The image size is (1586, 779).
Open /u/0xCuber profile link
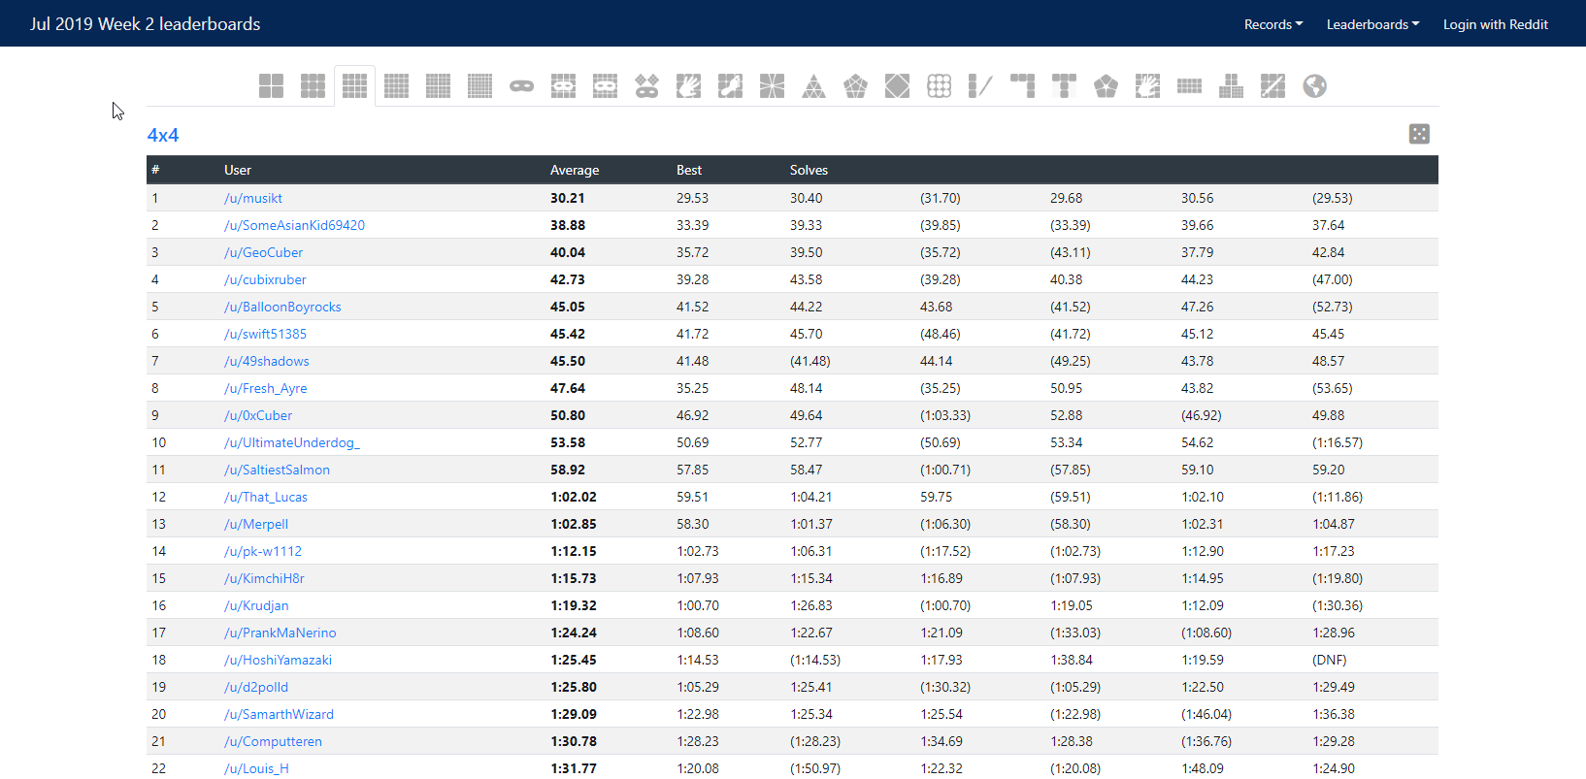[x=258, y=415]
